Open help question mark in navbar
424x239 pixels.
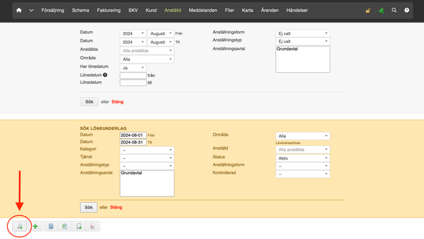tap(407, 10)
